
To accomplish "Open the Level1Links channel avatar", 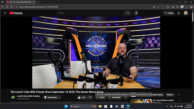I will point(13,97).
